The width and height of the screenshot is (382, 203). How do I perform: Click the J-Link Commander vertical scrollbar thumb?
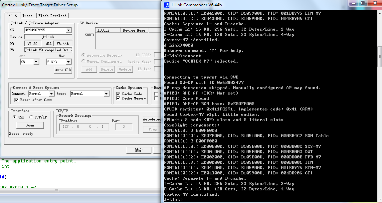(x=380, y=57)
